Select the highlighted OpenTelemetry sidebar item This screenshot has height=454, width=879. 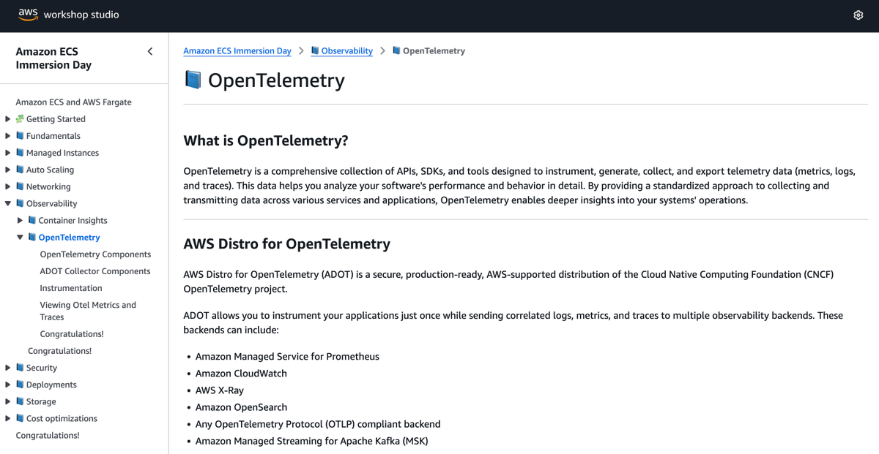click(x=69, y=237)
